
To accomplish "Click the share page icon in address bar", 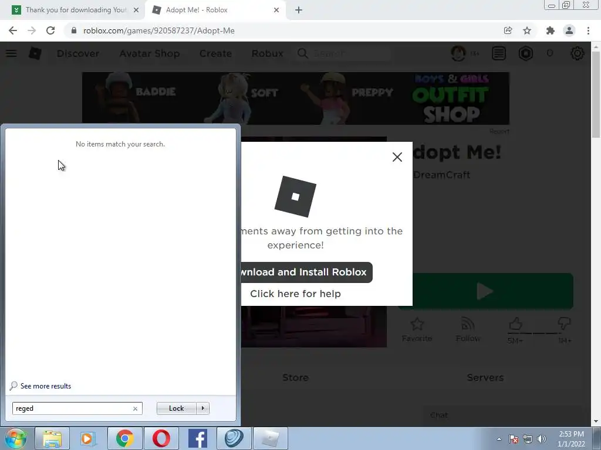I will pos(508,30).
